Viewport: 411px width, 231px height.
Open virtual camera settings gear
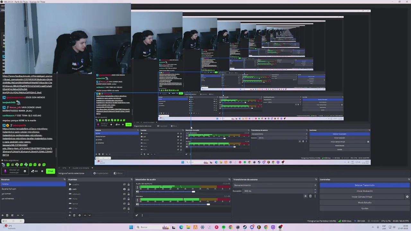[407, 197]
